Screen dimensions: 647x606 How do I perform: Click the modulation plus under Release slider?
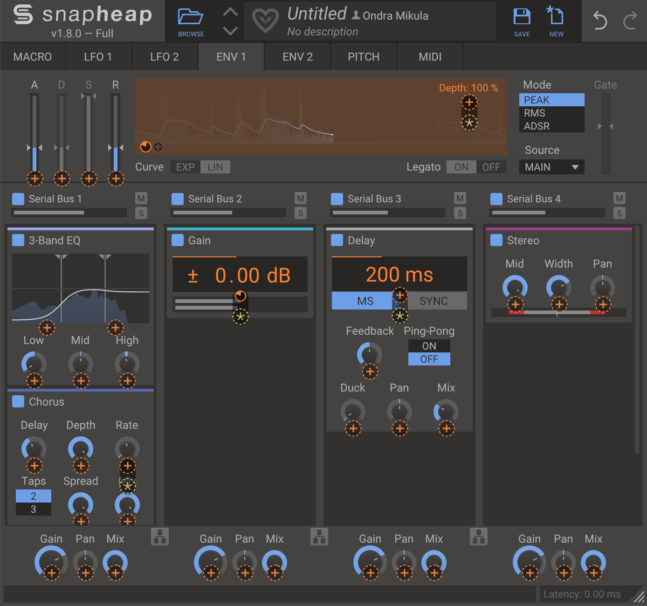[116, 178]
